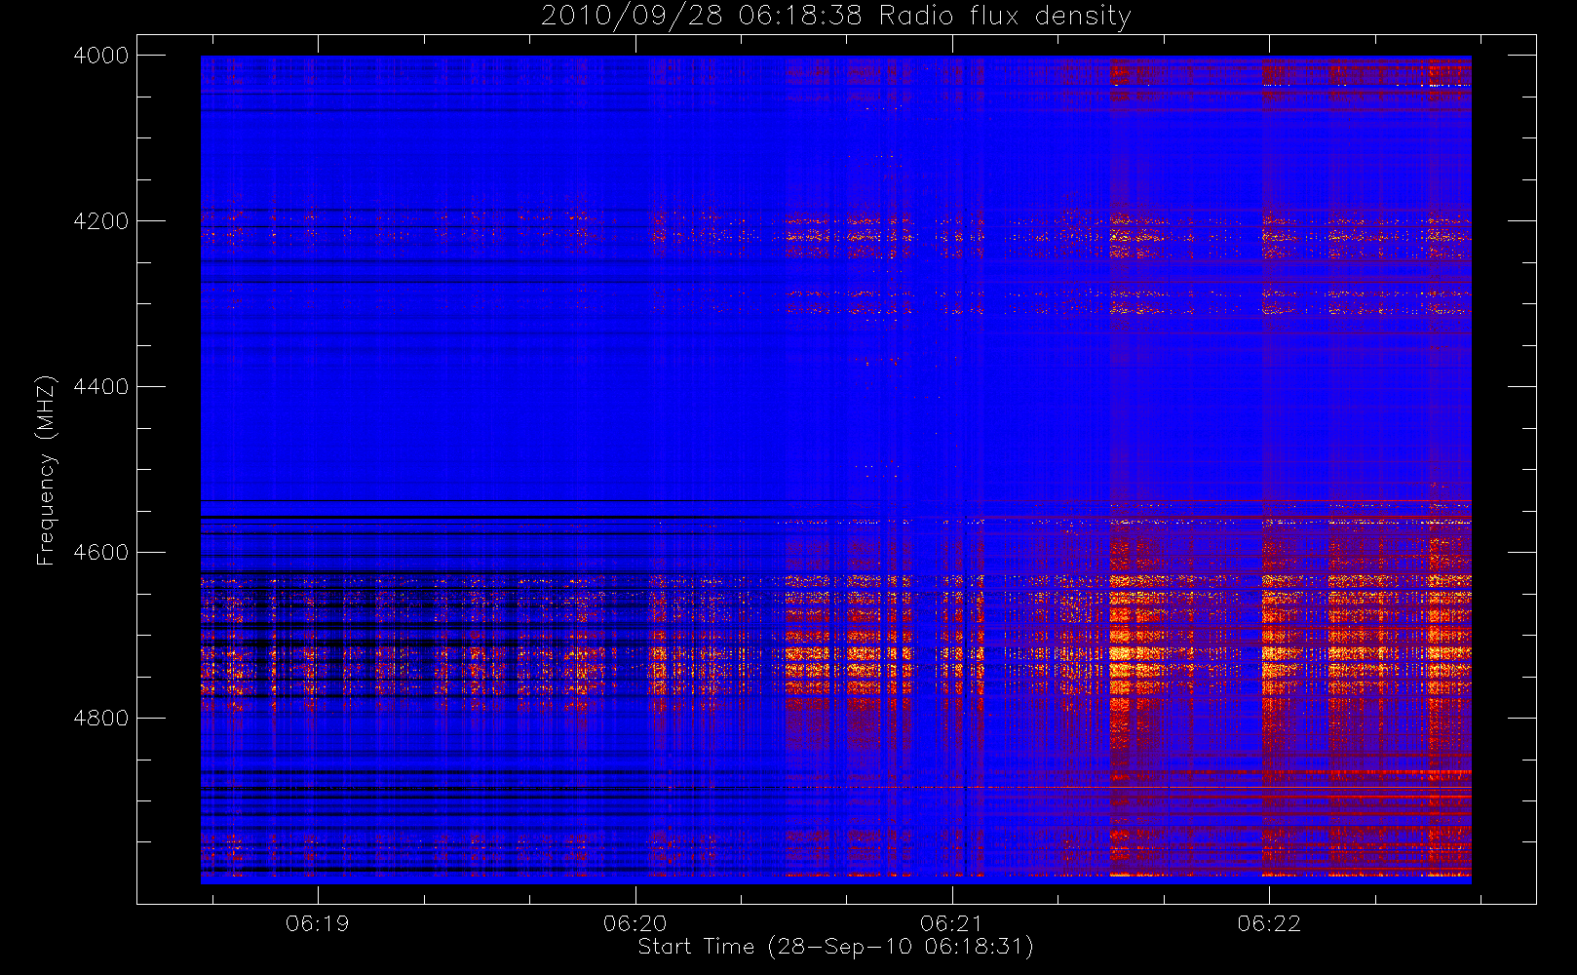
Task: Click the 06:22 time tick label
Action: pos(1269,923)
